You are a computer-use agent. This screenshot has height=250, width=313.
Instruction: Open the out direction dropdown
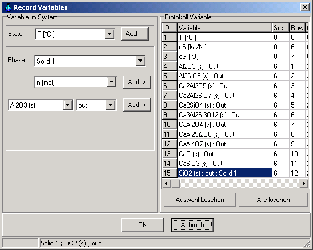[x=110, y=105]
